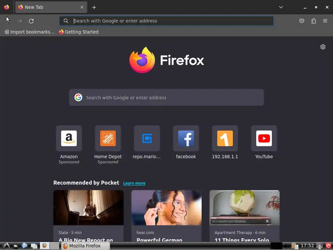Viewport: 333px width, 250px height.
Task: Click Import bookmarks in bookmarks toolbar
Action: [29, 32]
